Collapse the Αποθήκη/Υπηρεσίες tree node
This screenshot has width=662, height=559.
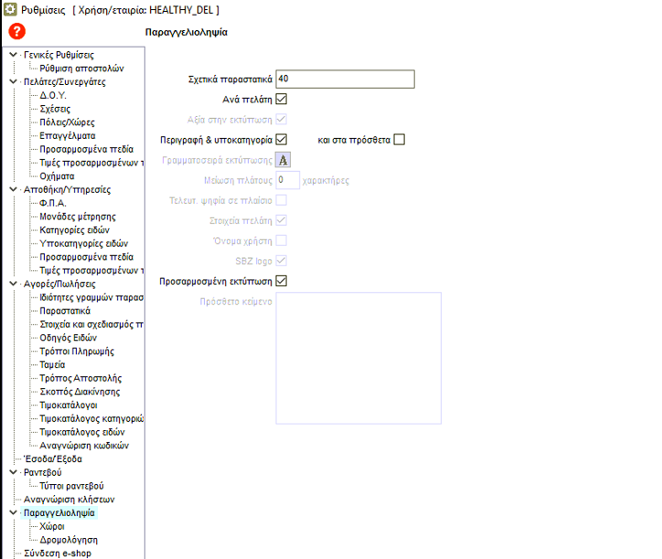pyautogui.click(x=12, y=189)
